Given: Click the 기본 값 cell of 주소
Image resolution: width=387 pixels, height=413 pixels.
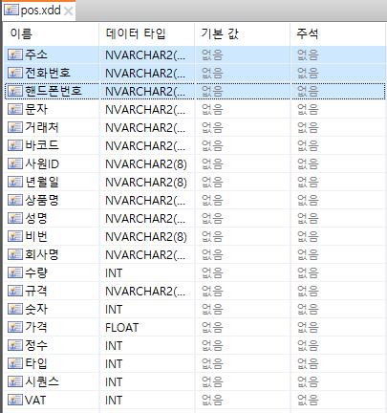Looking at the screenshot, I should [242, 54].
